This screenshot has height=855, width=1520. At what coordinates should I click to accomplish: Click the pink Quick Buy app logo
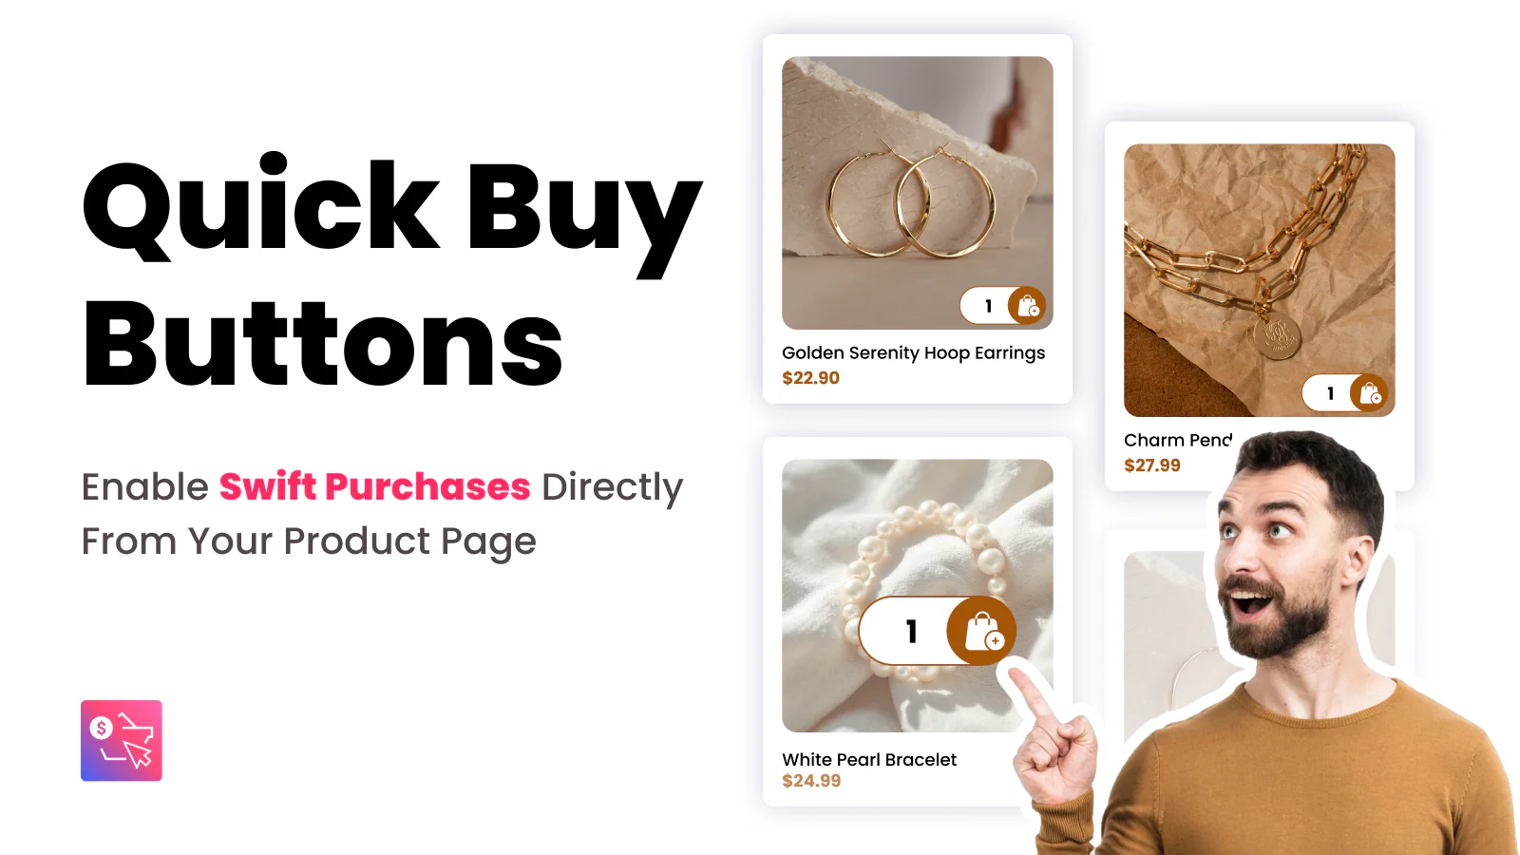122,741
